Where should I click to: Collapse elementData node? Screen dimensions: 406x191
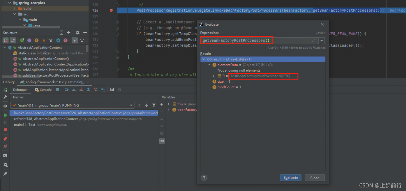point(209,65)
